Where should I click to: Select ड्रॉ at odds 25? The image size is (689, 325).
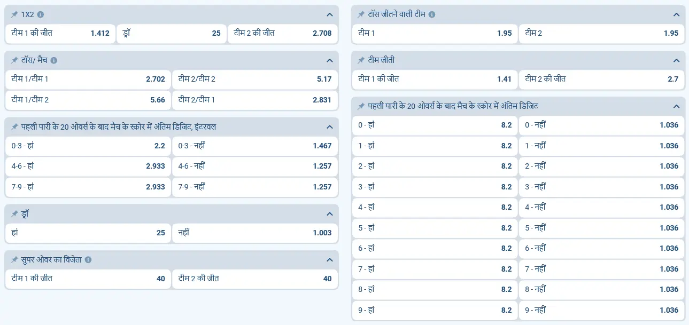(172, 33)
